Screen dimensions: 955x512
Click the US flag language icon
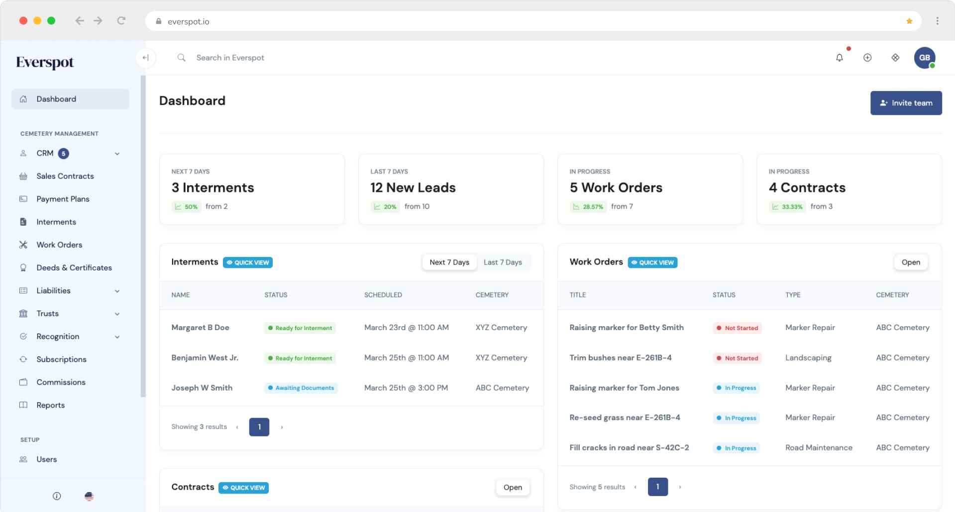click(89, 496)
